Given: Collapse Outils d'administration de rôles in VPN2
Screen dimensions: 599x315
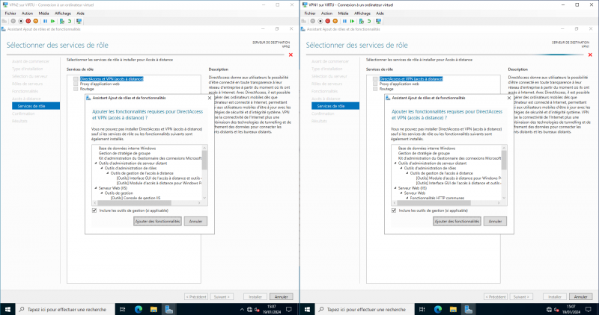Looking at the screenshot, I should click(102, 168).
